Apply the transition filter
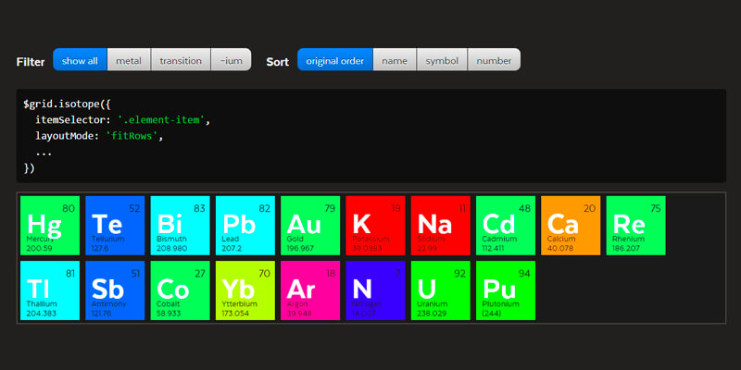741x370 pixels. 181,60
